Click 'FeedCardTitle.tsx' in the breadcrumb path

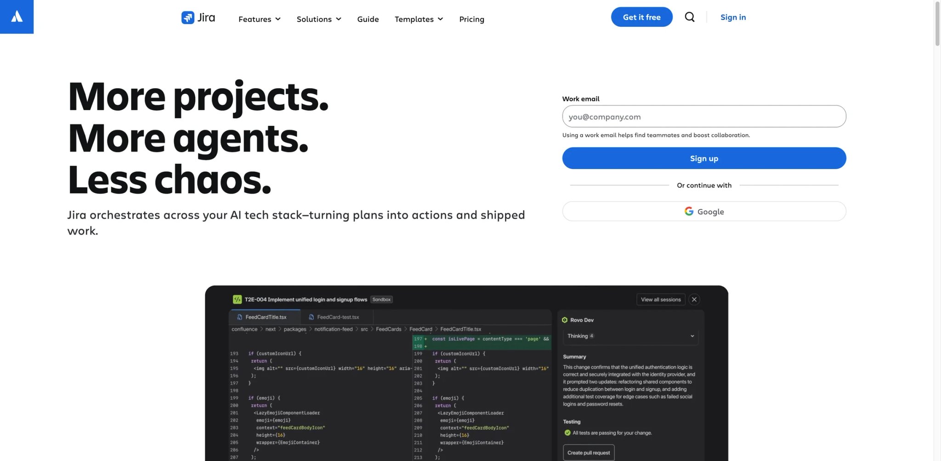461,329
